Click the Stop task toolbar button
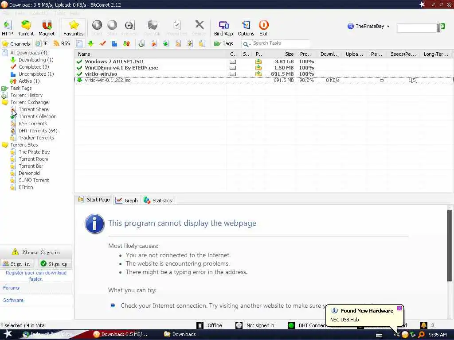This screenshot has height=340, width=454. (x=112, y=28)
